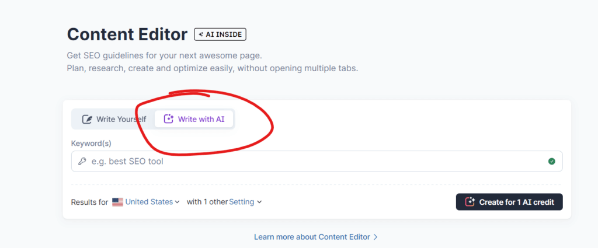Click the Keyword(s) field label
598x248 pixels.
coord(91,143)
